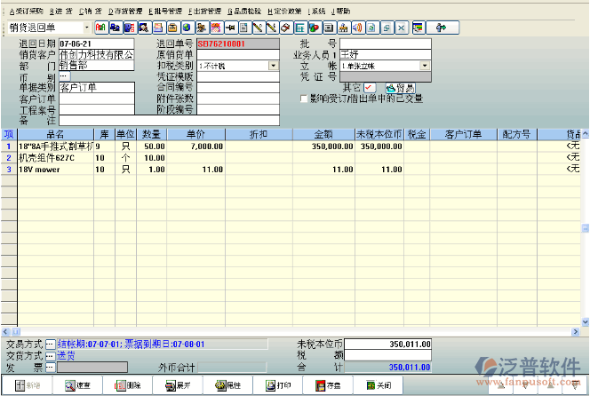Save the document with 存盘
The height and width of the screenshot is (396, 590).
[327, 385]
